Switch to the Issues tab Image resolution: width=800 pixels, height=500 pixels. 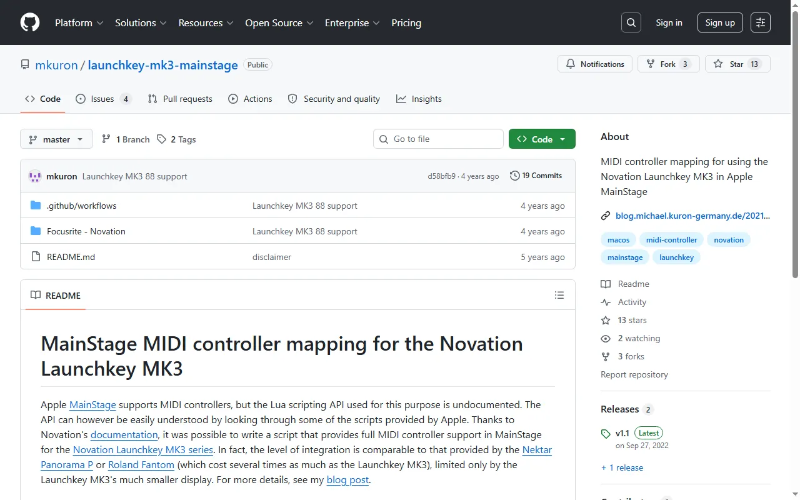[103, 99]
